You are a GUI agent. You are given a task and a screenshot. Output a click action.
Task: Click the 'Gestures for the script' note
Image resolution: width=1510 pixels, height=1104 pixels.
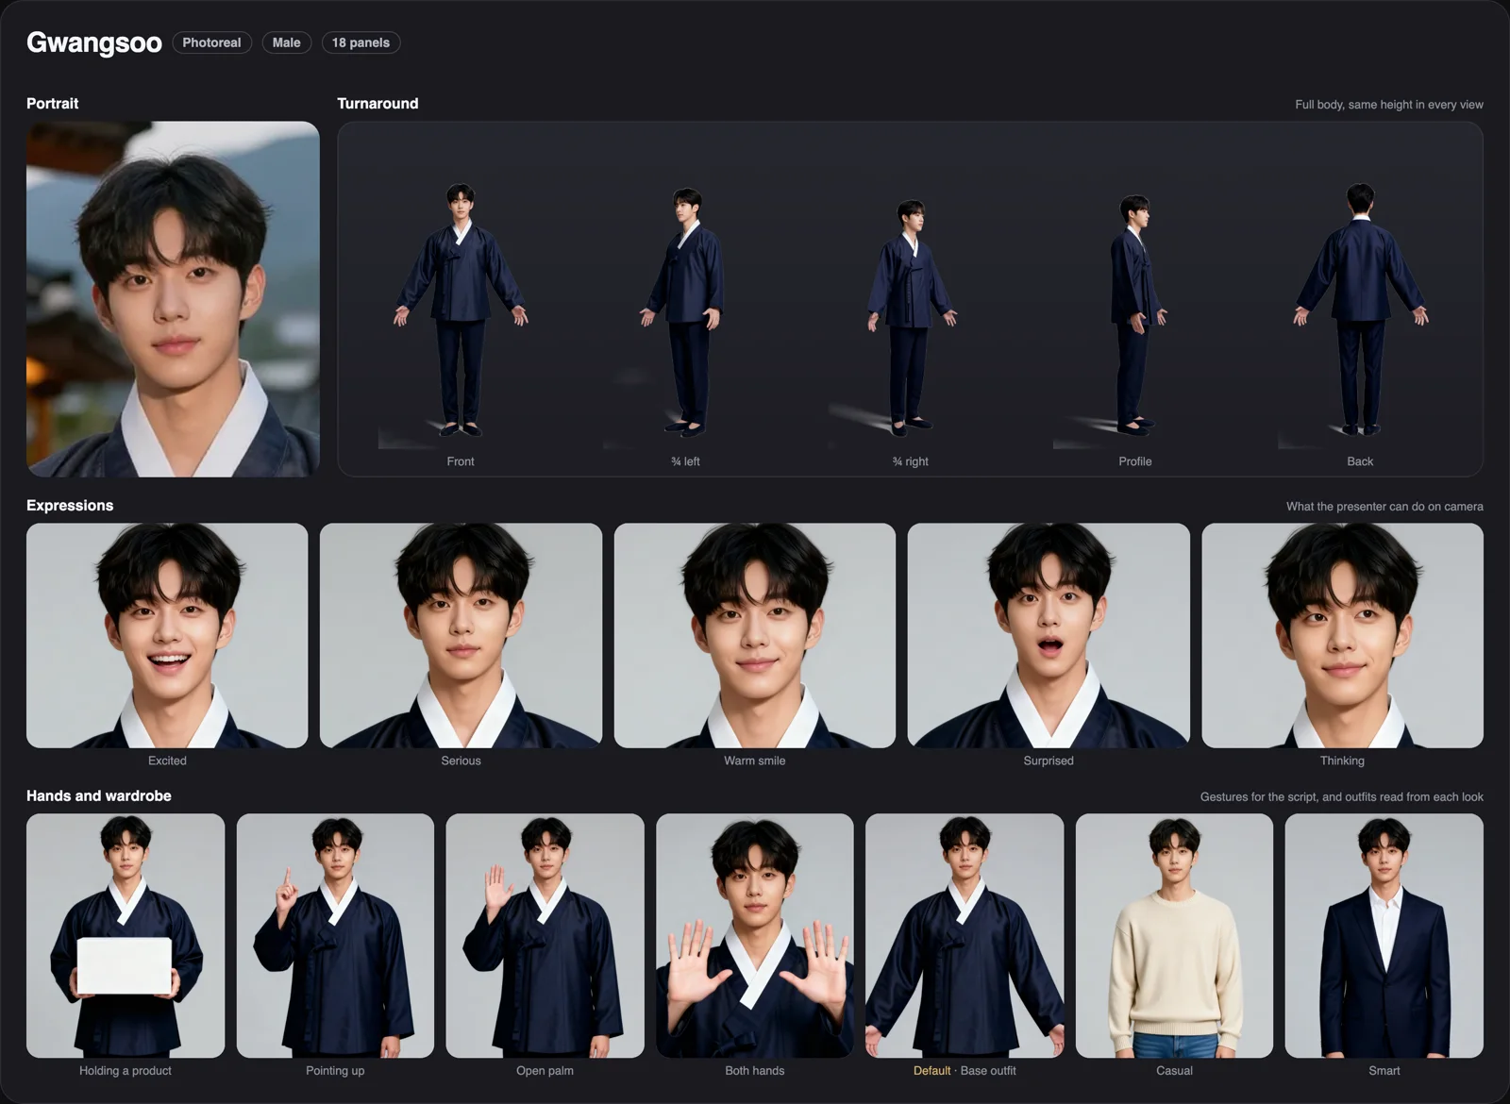[1342, 797]
